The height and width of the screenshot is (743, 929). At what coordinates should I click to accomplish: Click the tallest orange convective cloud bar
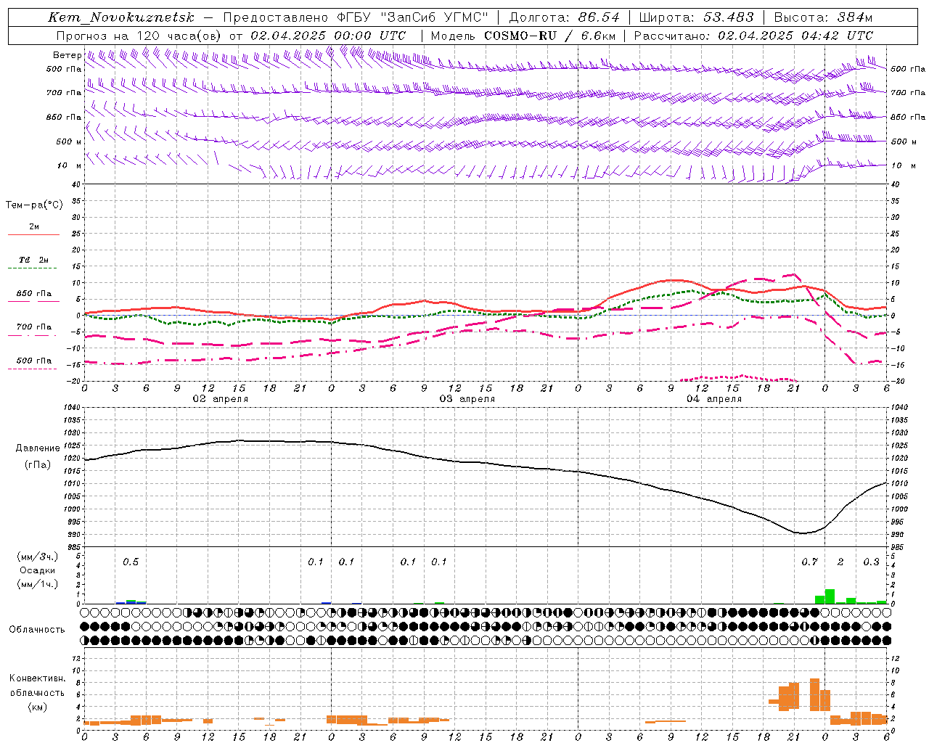pyautogui.click(x=814, y=694)
